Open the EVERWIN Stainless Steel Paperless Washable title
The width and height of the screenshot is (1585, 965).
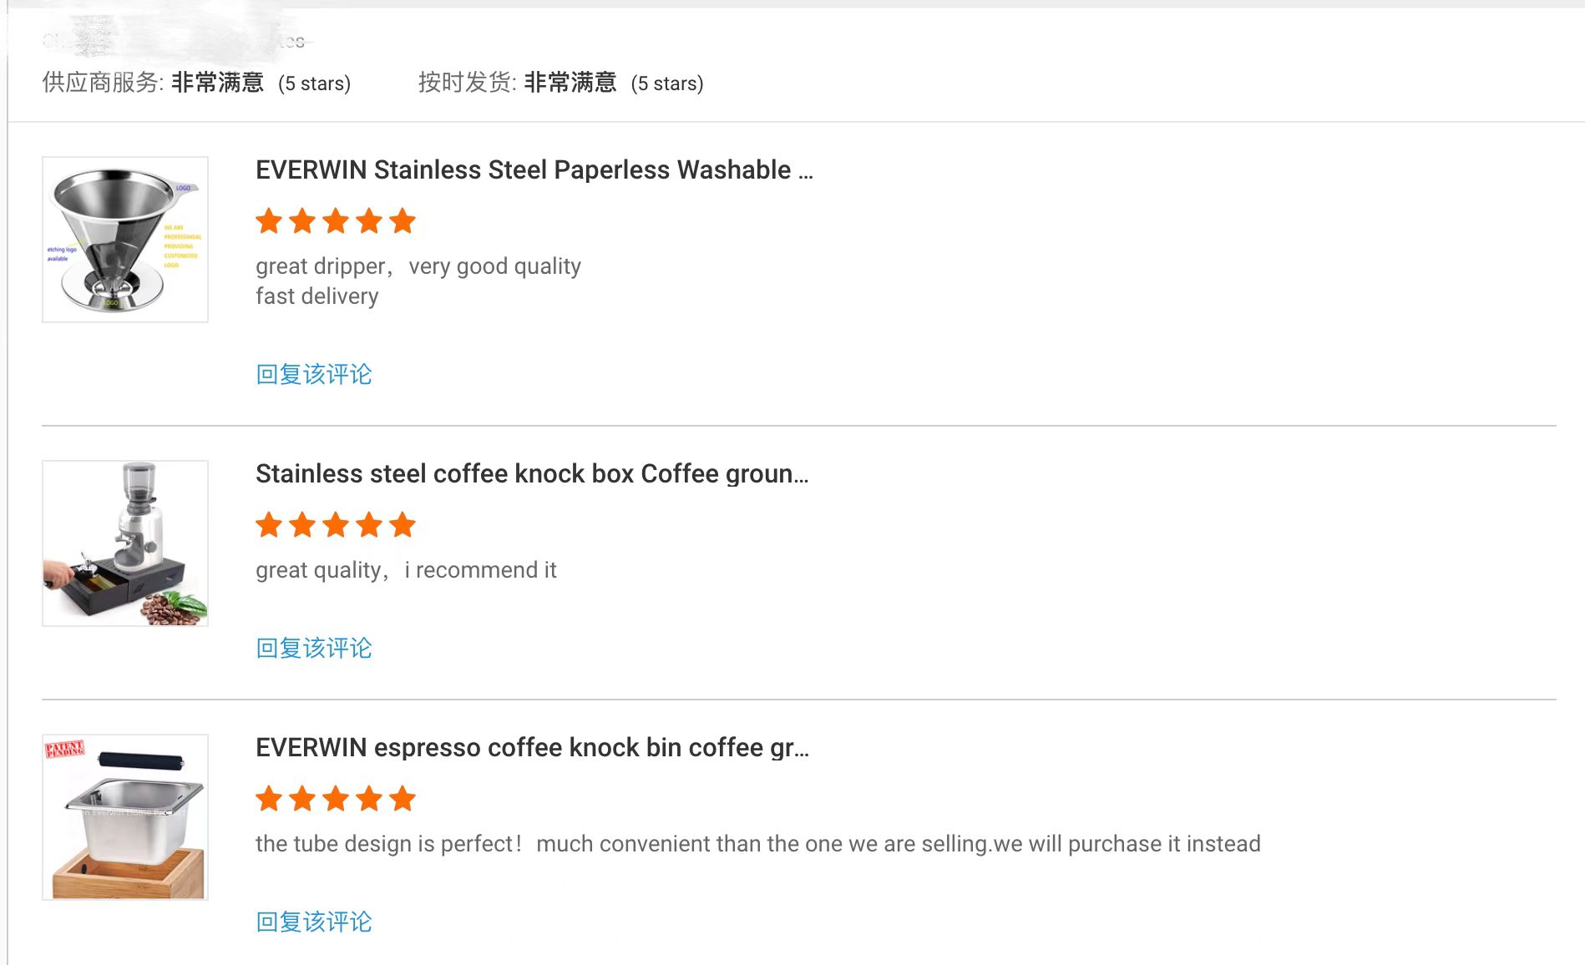534,170
